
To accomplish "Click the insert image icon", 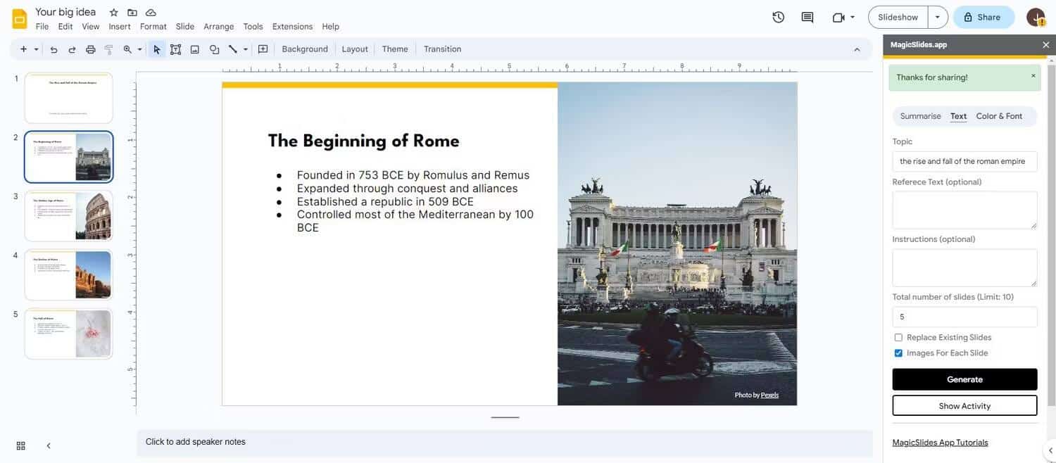I will pos(195,49).
